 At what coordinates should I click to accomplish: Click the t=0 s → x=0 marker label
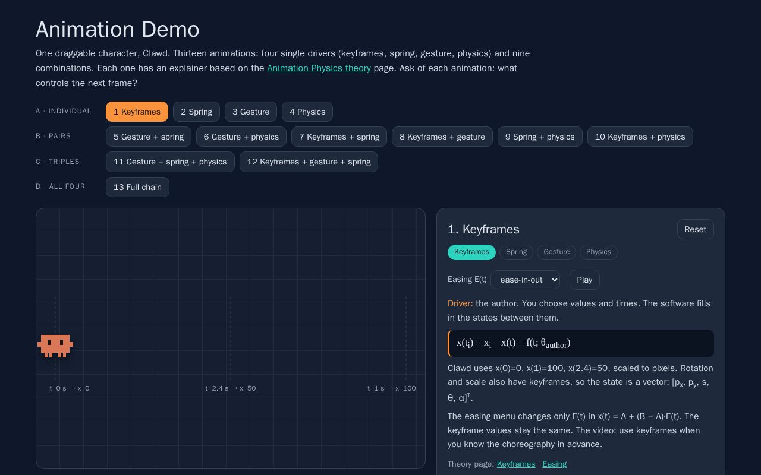[x=70, y=388]
